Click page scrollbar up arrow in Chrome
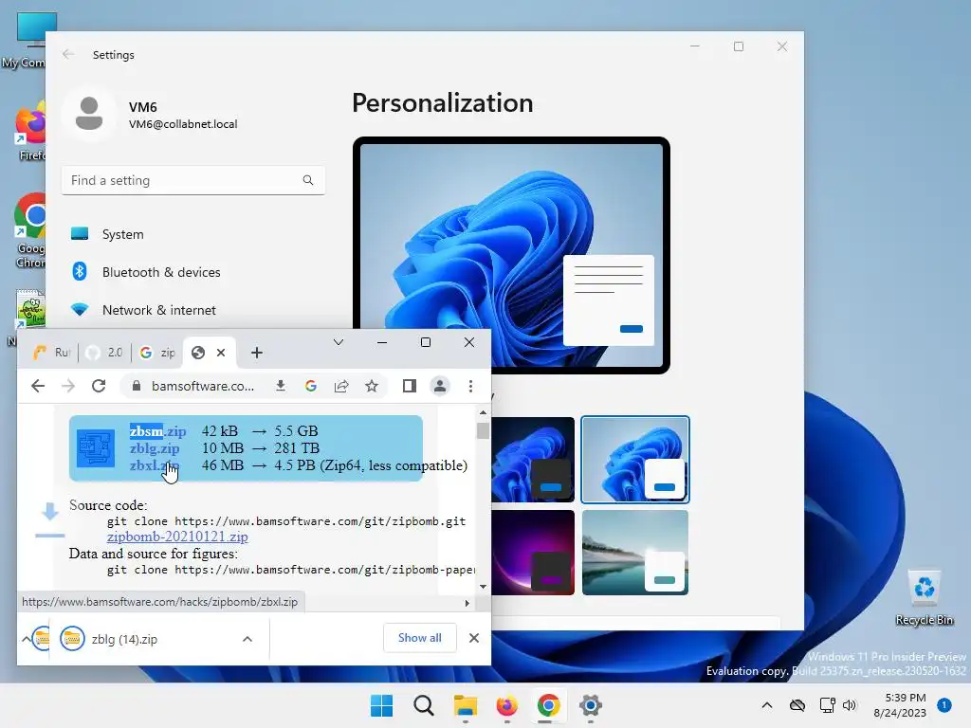 point(483,412)
